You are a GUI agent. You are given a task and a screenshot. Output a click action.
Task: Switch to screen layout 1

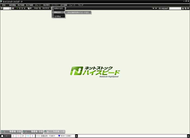click(17, 8)
